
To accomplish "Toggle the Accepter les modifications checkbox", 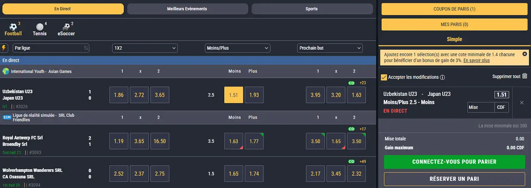I will click(384, 77).
